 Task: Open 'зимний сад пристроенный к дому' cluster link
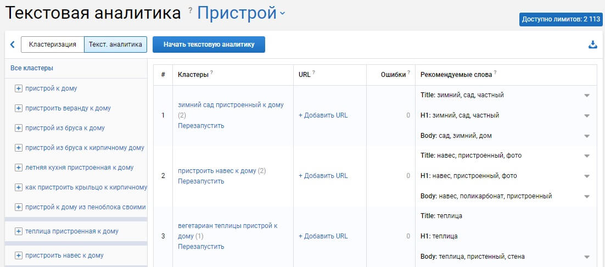point(231,105)
